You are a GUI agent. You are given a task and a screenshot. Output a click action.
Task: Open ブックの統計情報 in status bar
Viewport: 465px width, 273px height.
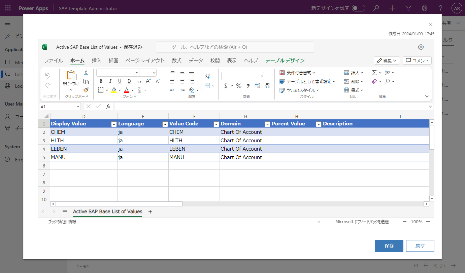click(x=62, y=222)
